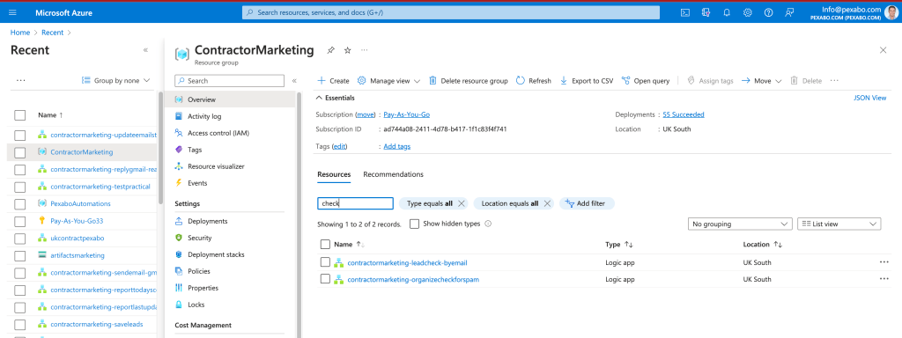Click Delete resource group
902x338 pixels.
(469, 81)
